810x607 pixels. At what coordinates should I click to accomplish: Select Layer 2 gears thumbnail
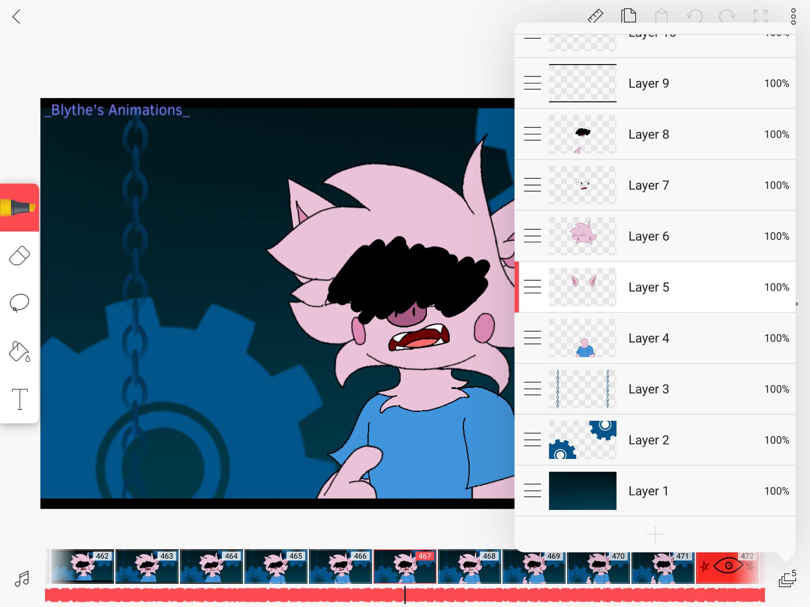coord(583,440)
